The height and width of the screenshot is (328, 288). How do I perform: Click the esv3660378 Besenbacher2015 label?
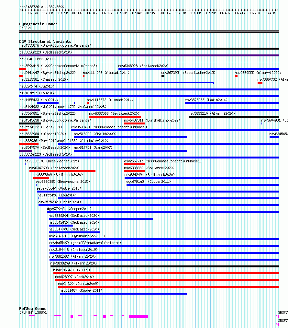click(52, 161)
